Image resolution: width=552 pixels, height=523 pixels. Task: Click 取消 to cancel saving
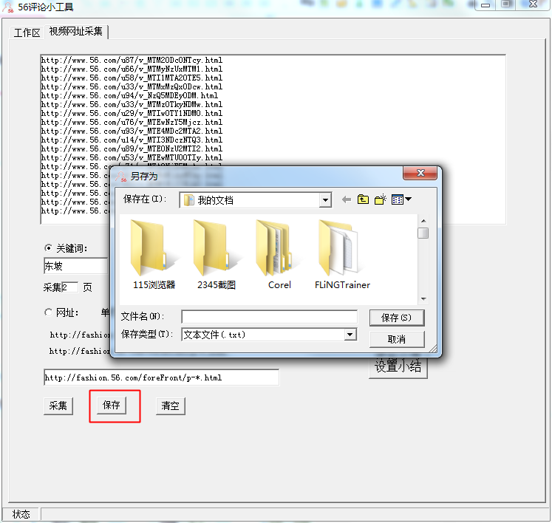click(x=397, y=339)
